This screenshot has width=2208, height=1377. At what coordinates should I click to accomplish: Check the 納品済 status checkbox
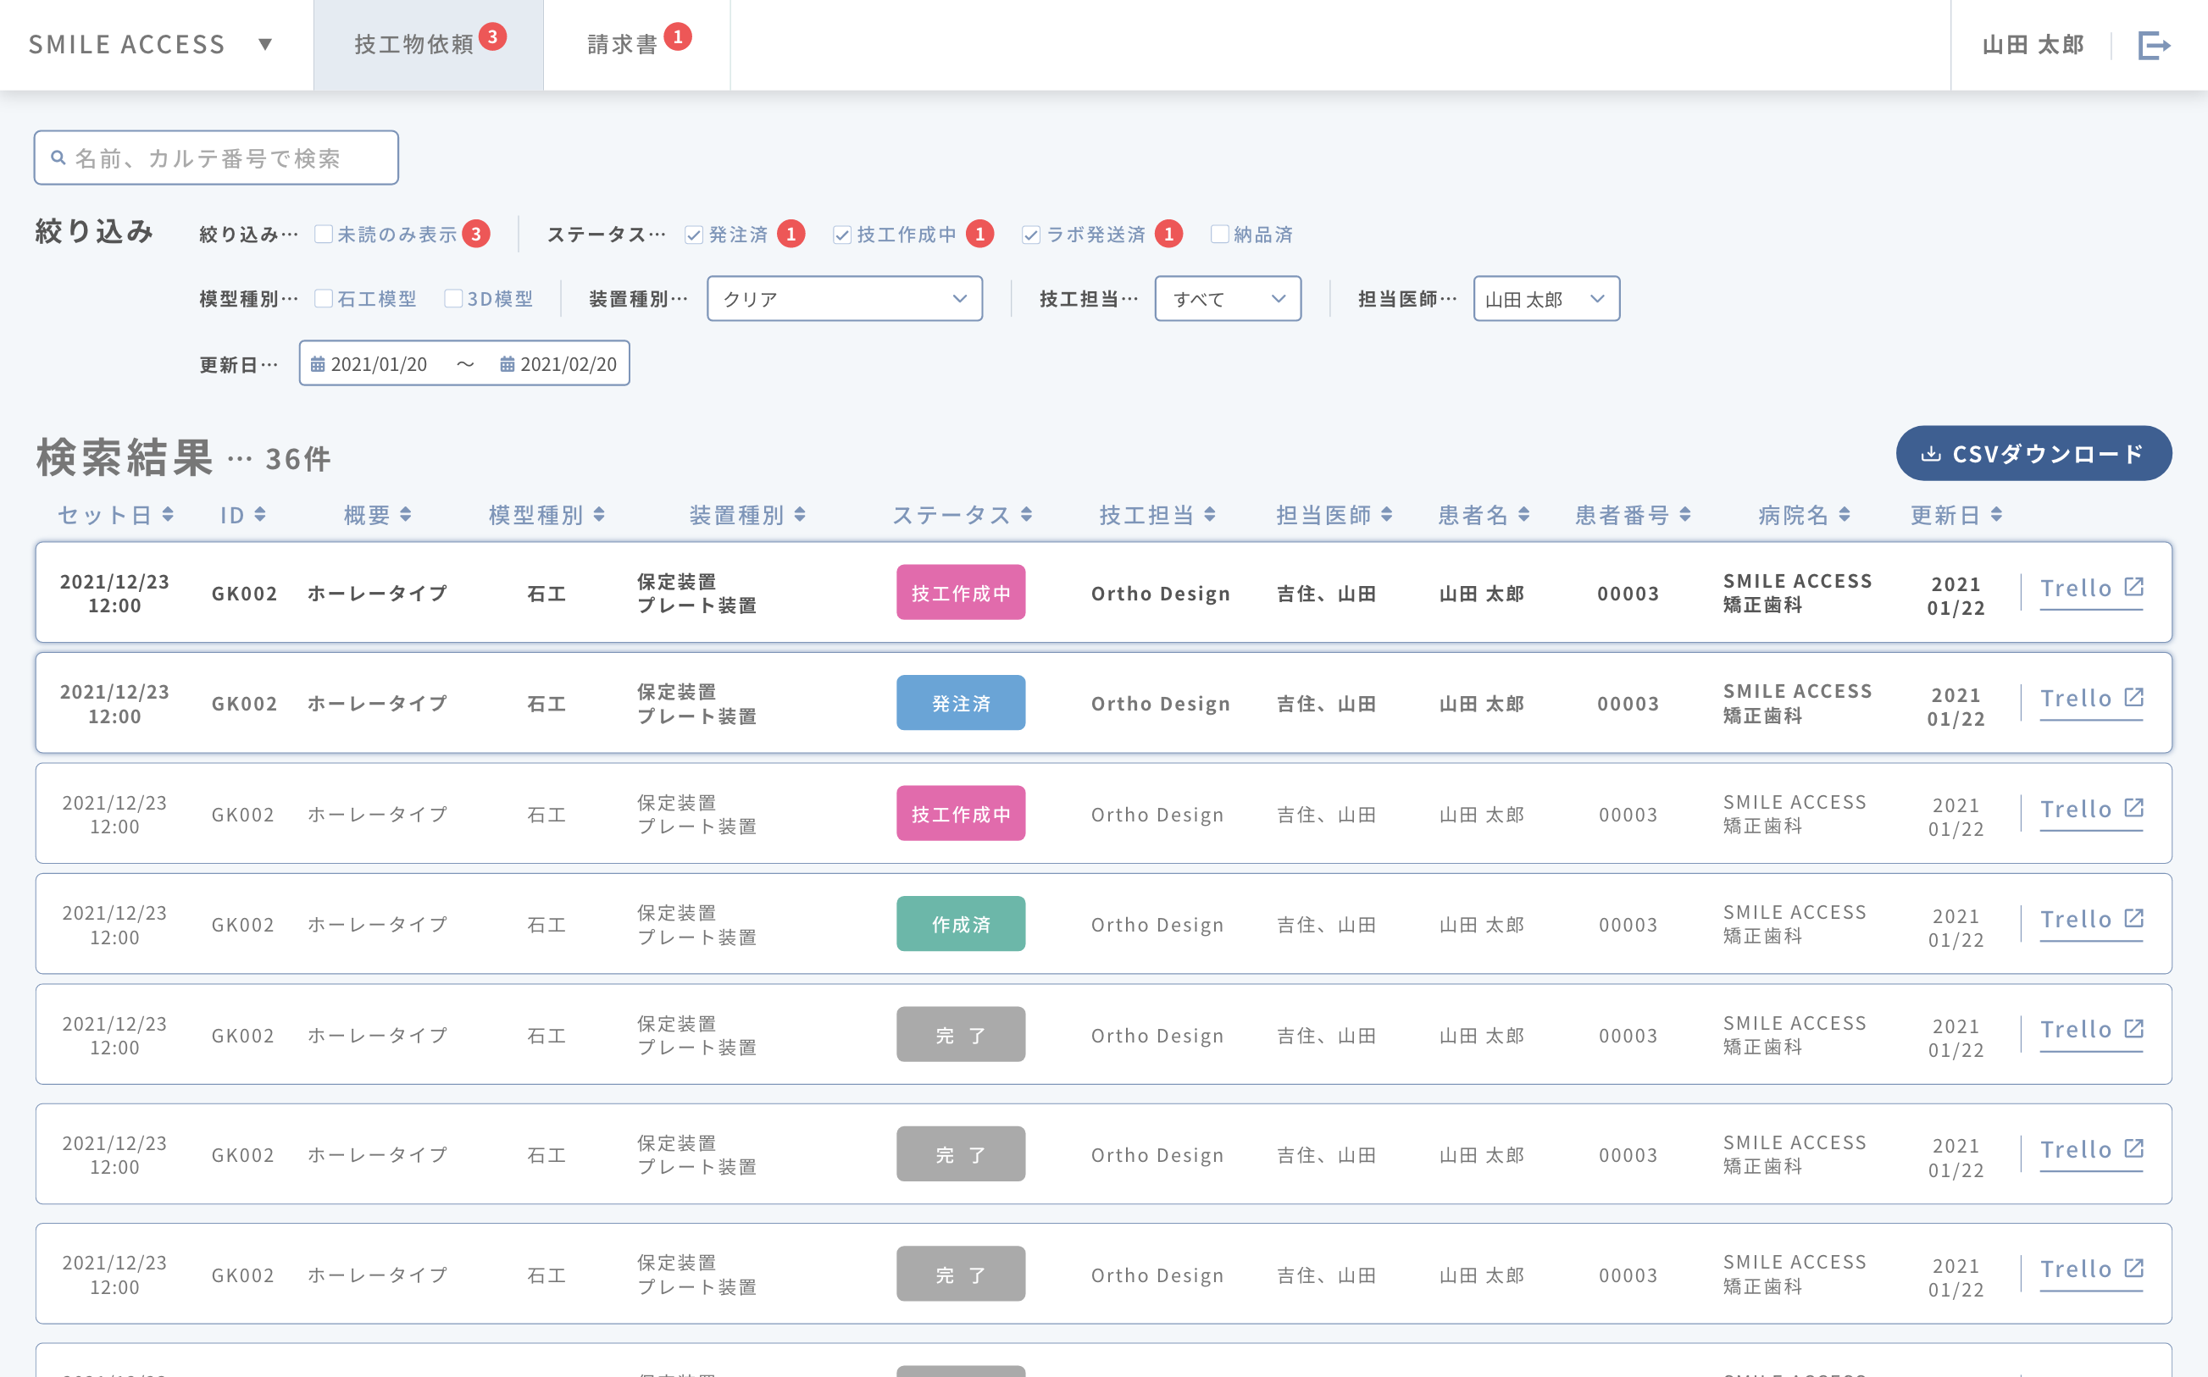coord(1220,234)
